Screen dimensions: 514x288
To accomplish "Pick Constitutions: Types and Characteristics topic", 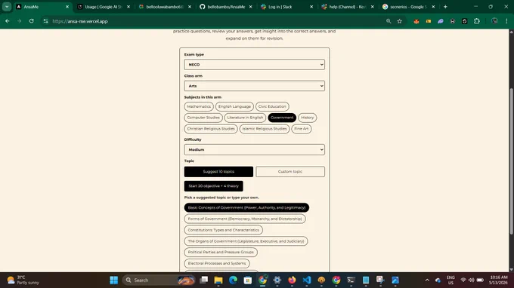I will pos(223,230).
